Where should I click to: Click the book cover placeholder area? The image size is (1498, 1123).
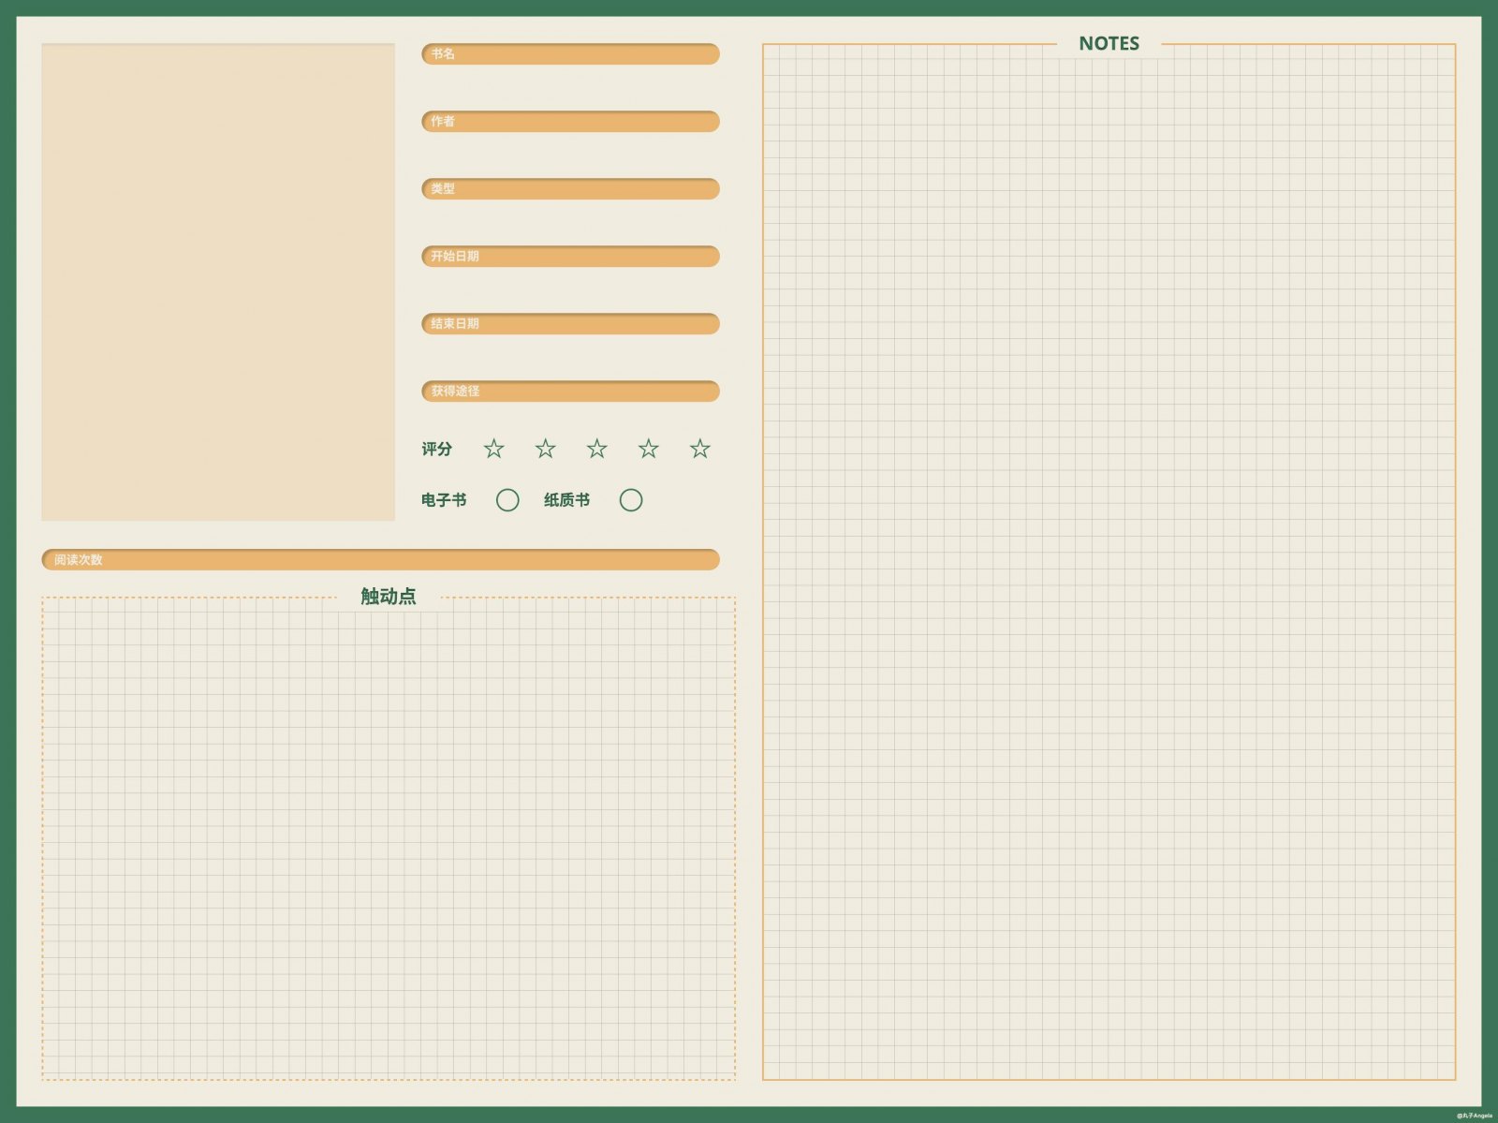[x=218, y=282]
